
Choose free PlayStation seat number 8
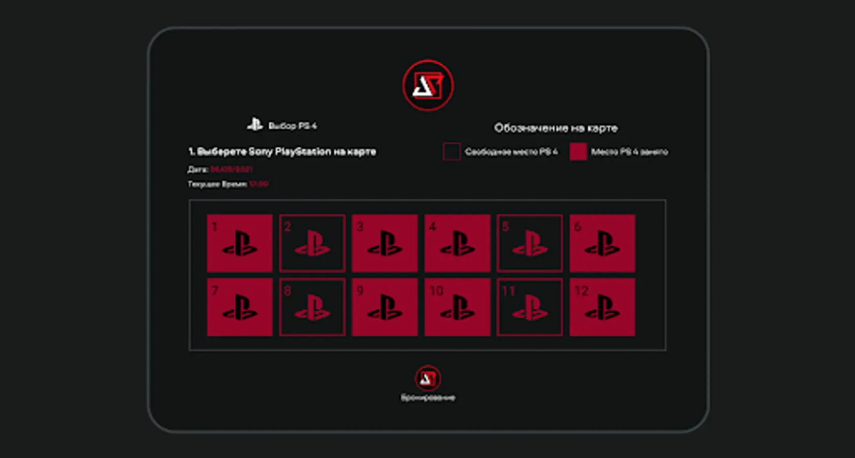pos(312,307)
